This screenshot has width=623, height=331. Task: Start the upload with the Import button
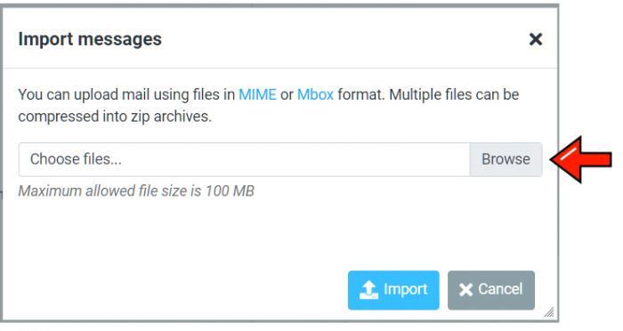[393, 290]
